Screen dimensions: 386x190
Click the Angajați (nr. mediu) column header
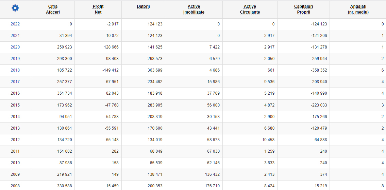pyautogui.click(x=358, y=9)
